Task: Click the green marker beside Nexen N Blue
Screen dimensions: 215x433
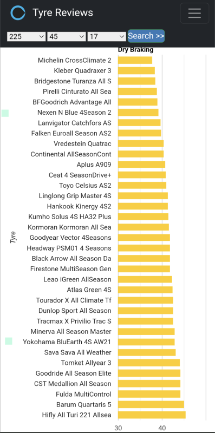Action: coord(5,113)
